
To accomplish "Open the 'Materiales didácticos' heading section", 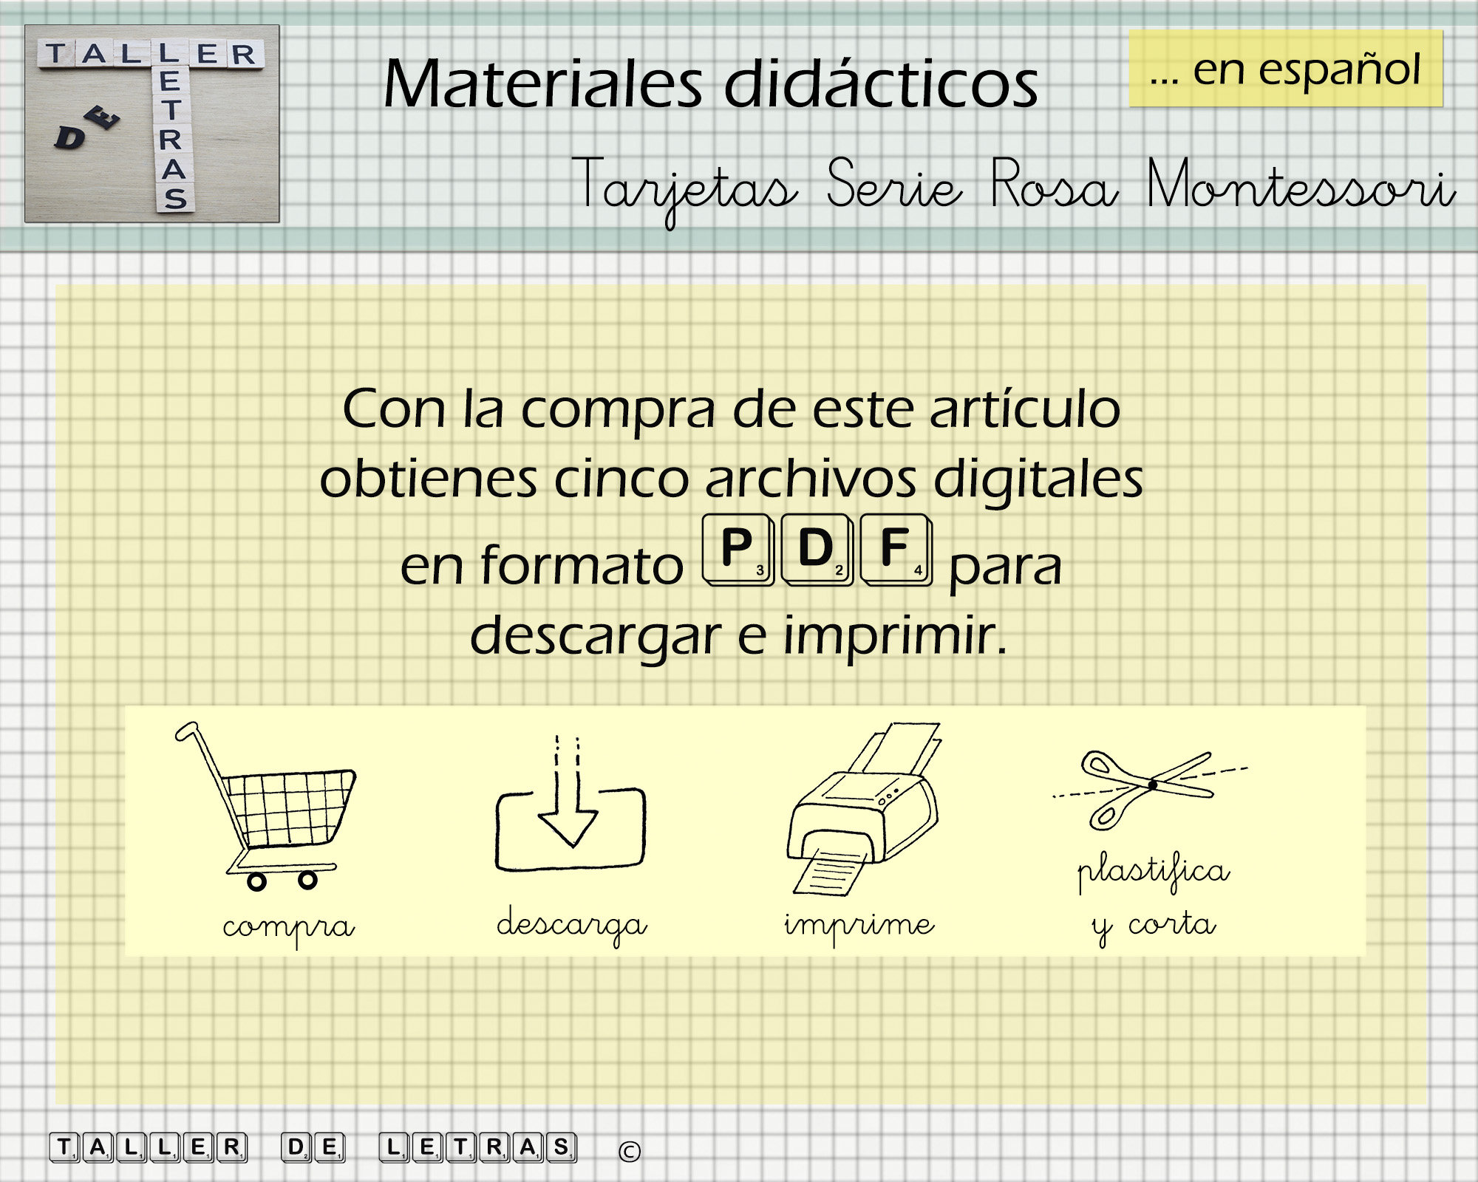I will point(713,83).
